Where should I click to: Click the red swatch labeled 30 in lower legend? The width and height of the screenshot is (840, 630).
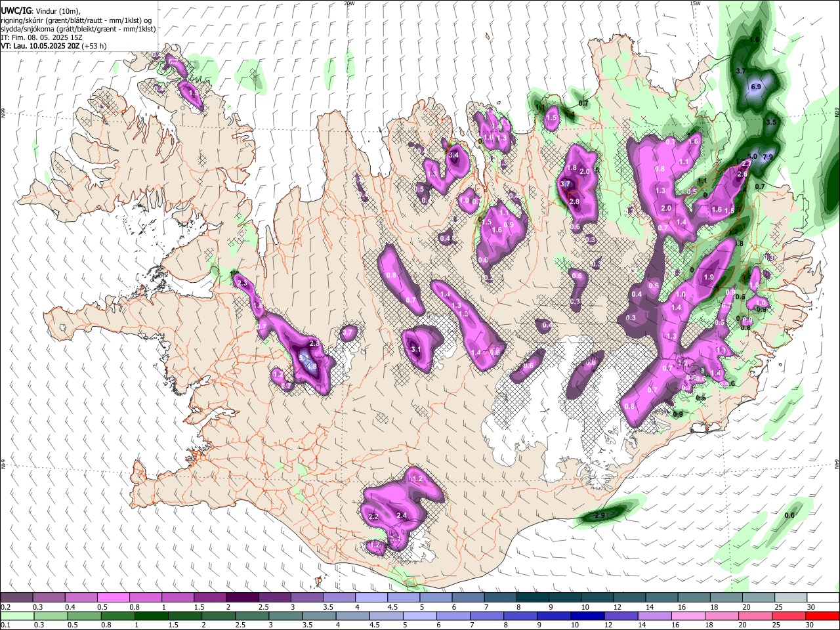click(822, 616)
